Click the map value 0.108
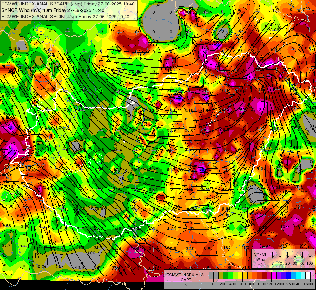 click(x=8, y=206)
